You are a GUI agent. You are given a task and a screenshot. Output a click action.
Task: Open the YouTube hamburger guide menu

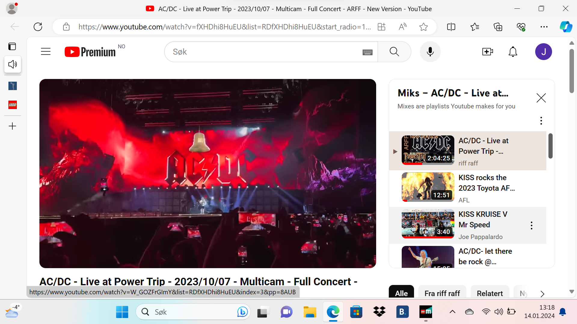[x=46, y=52]
